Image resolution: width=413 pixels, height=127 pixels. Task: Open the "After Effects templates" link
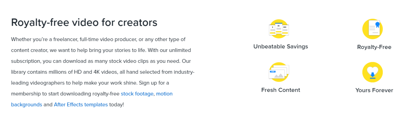point(81,105)
